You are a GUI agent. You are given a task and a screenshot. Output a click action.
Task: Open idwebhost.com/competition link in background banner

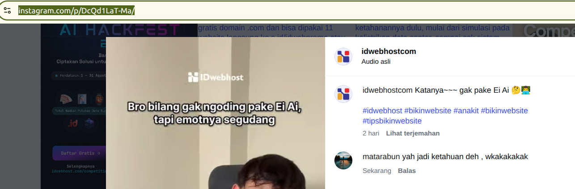(79, 171)
